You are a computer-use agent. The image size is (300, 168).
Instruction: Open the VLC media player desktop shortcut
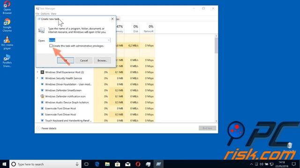7,43
